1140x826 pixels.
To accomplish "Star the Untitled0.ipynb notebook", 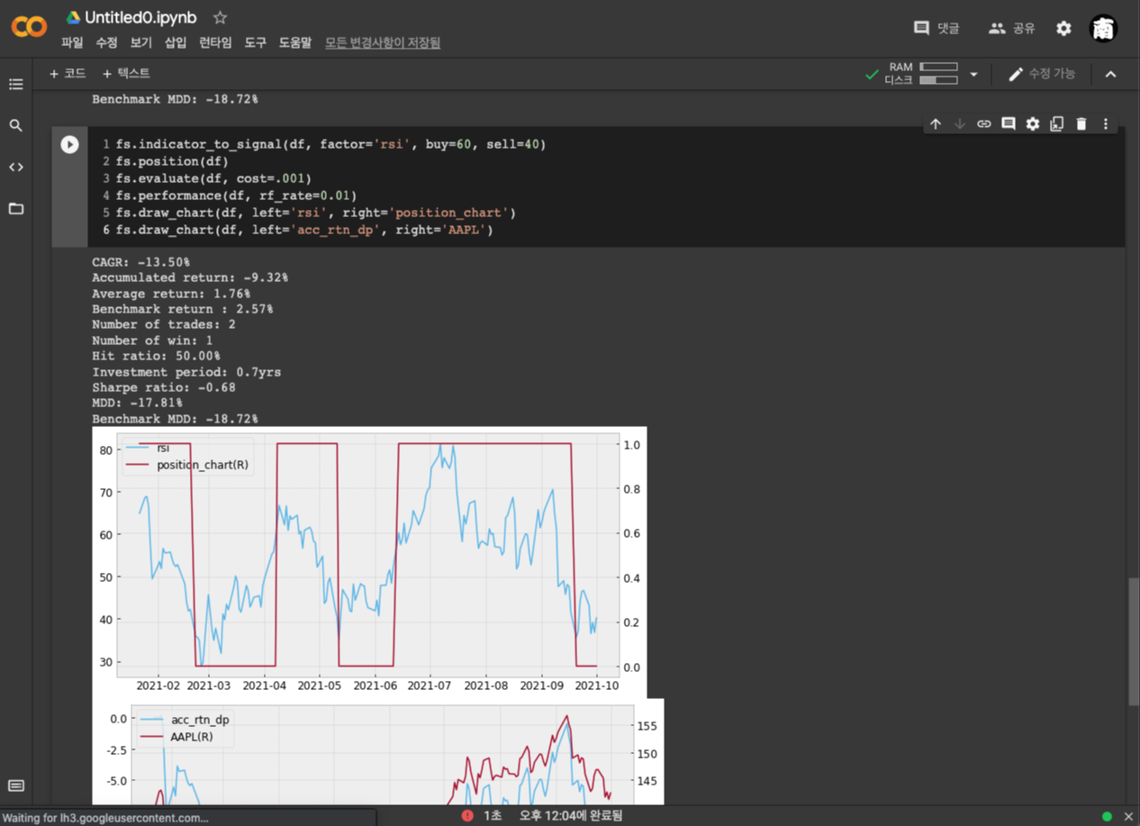I will (x=220, y=17).
